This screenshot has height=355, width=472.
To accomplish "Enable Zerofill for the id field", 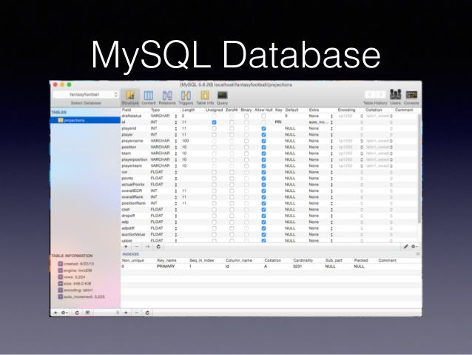I will coord(232,122).
